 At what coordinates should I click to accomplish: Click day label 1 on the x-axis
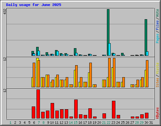(10, 123)
